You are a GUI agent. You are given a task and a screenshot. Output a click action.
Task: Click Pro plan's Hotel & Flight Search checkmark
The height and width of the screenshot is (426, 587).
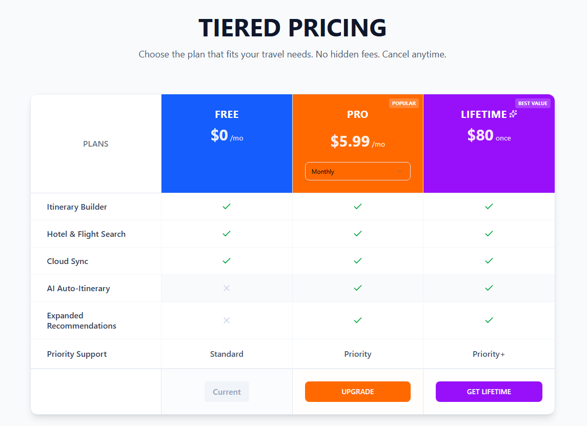[x=358, y=234]
